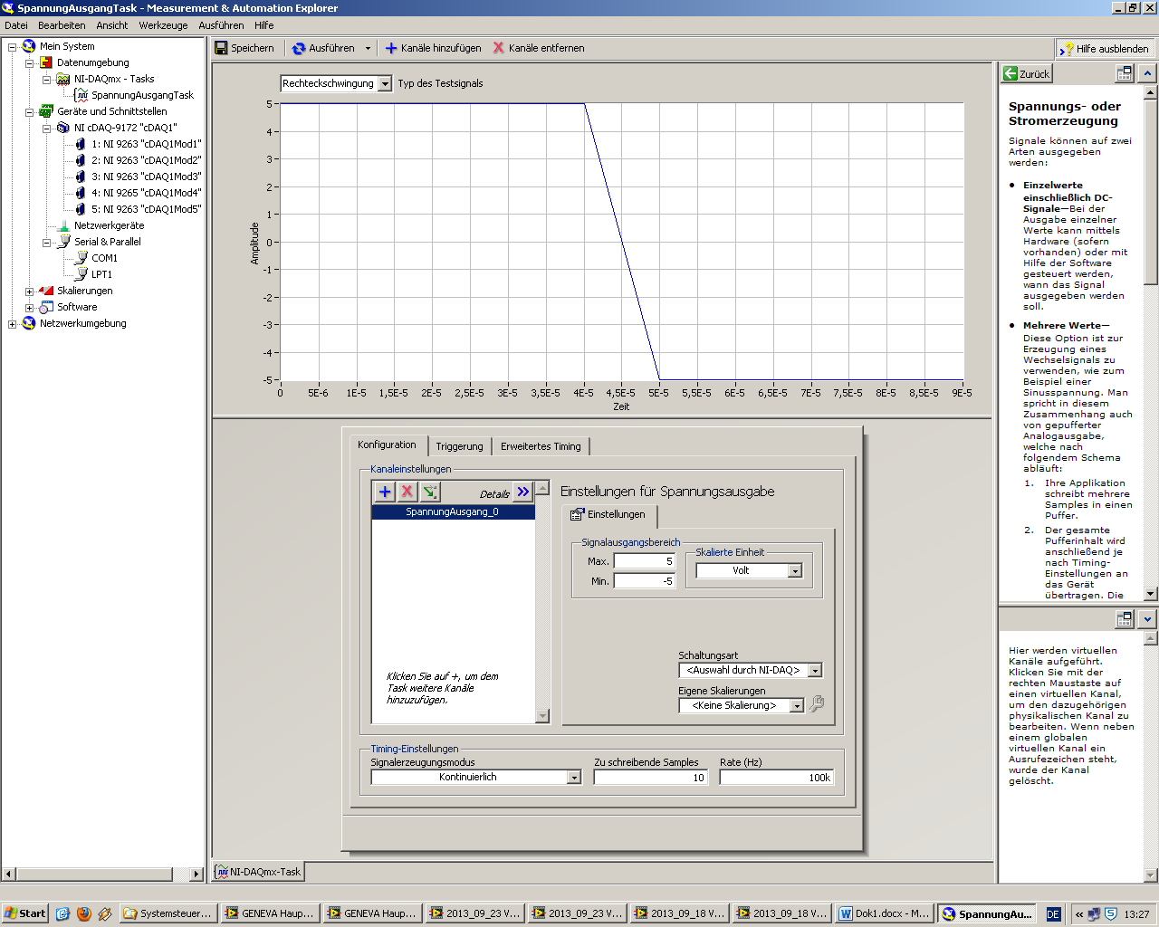
Task: Add channel with blue plus button
Action: tap(385, 492)
